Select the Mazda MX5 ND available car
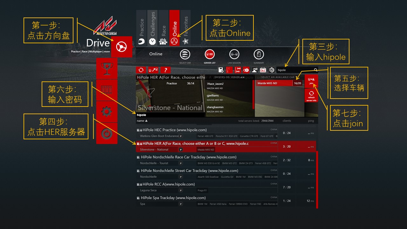 point(279,83)
